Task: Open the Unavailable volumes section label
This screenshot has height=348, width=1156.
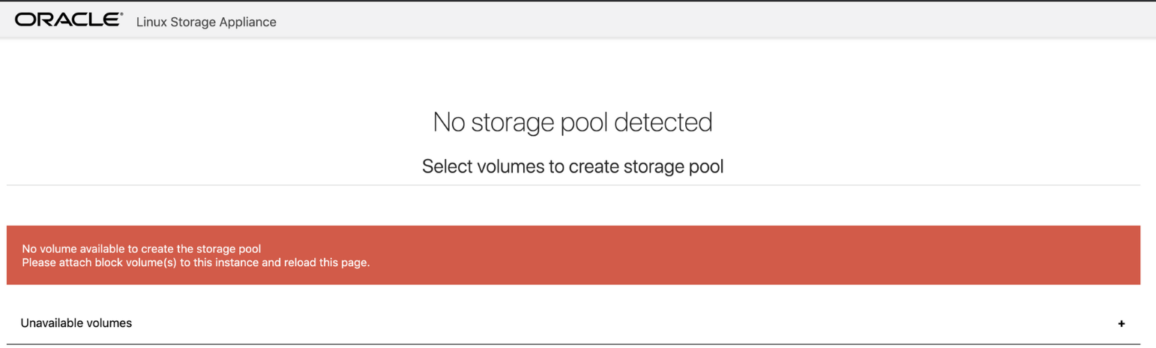Action: pos(76,323)
